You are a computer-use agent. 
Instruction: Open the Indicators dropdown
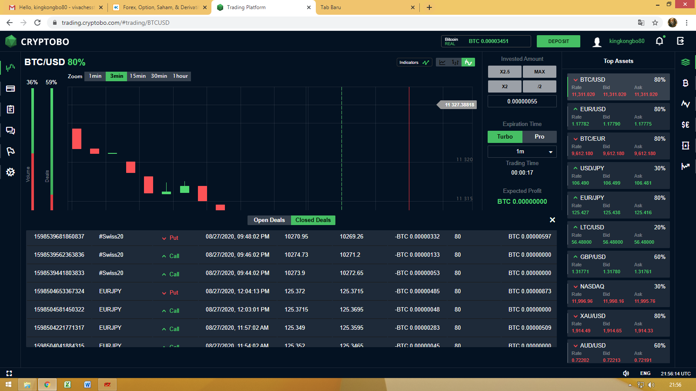[415, 63]
